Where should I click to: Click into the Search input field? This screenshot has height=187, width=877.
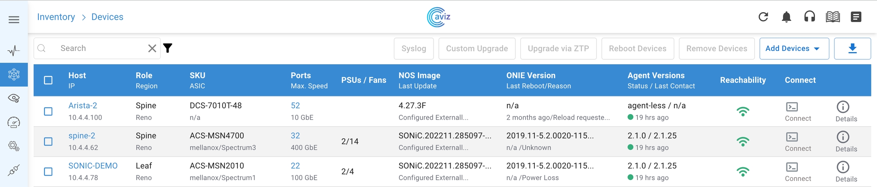pos(99,48)
